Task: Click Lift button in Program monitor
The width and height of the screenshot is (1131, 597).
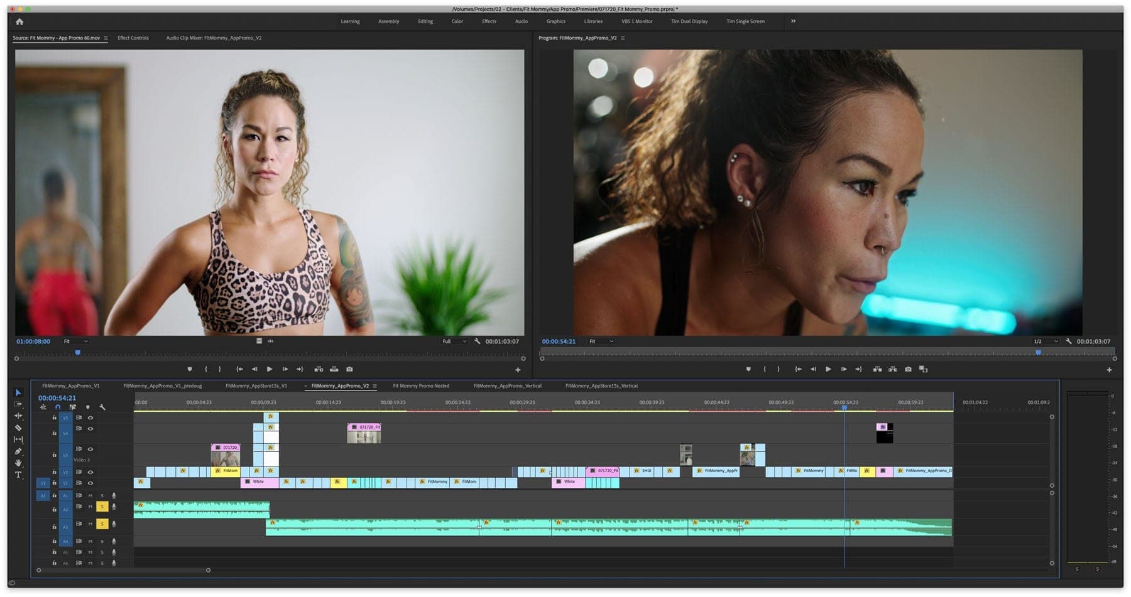Action: pos(877,369)
